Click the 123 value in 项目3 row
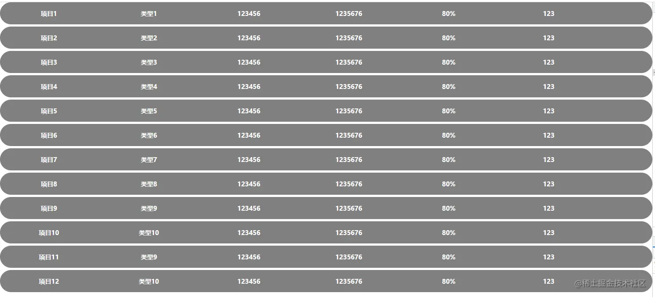The image size is (655, 297). (548, 62)
